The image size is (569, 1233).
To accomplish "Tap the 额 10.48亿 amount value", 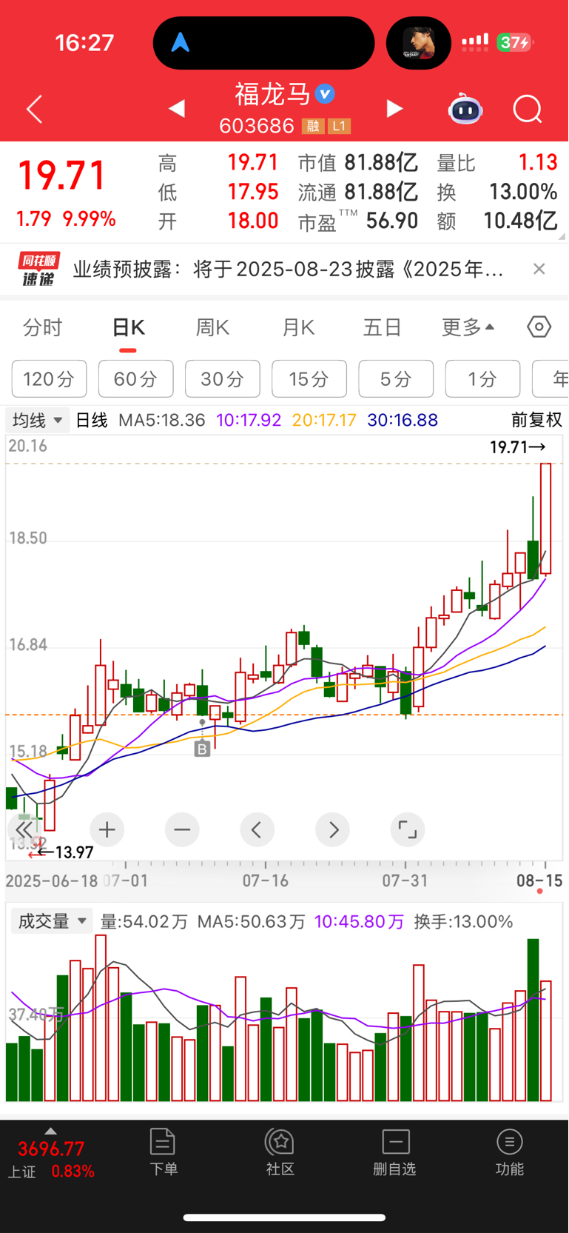I will [x=520, y=221].
